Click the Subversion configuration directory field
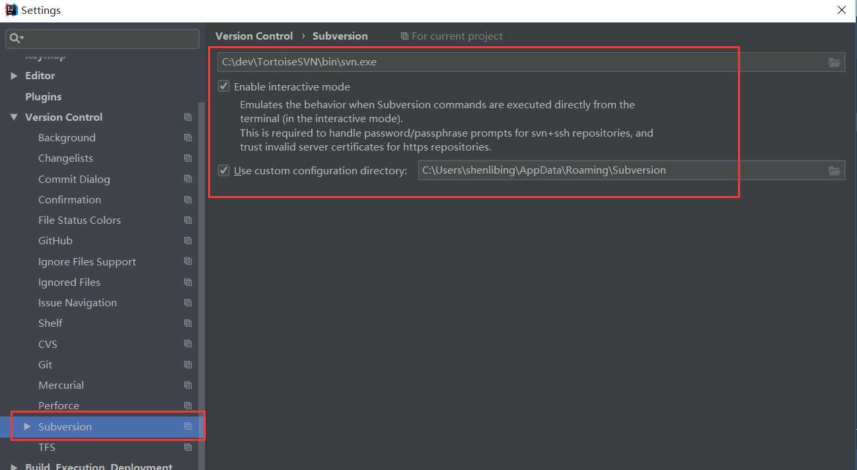This screenshot has width=857, height=470. click(x=632, y=170)
